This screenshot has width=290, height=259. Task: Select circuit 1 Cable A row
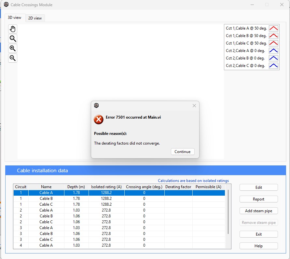point(119,192)
